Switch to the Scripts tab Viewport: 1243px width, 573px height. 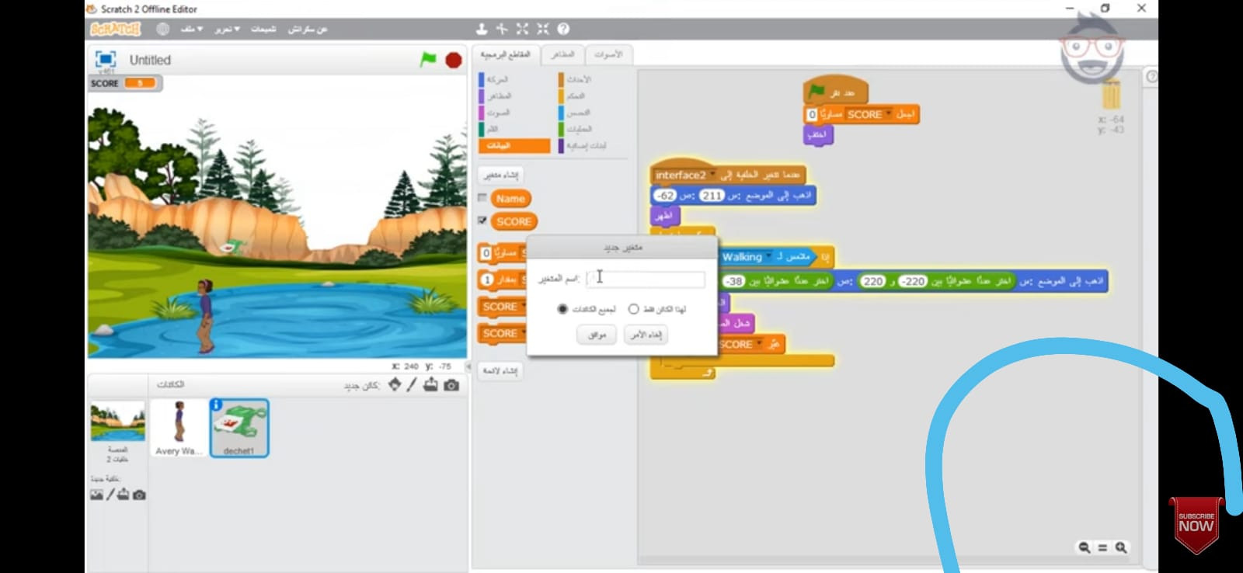506,54
